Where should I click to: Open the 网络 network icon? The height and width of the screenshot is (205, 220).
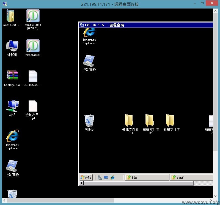tap(12, 106)
